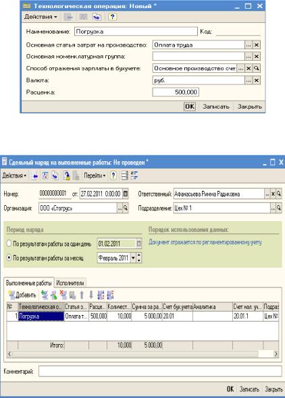Open the Перейти dropdown menu
This screenshot has width=285, height=398.
point(95,175)
